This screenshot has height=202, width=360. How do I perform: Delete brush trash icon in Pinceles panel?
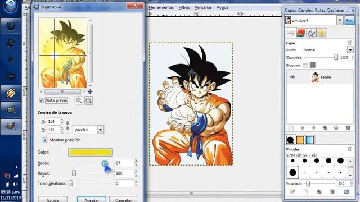[332, 192]
